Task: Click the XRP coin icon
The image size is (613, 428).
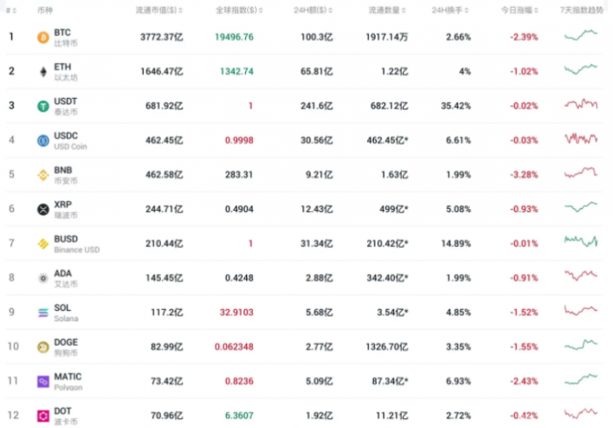Action: point(42,209)
